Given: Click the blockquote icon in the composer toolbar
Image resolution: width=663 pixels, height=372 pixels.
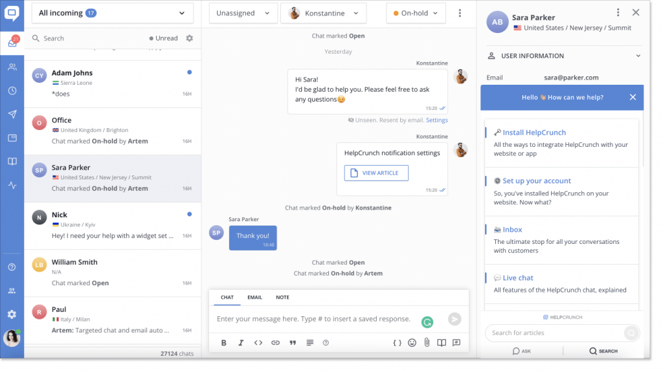Looking at the screenshot, I should [x=293, y=343].
